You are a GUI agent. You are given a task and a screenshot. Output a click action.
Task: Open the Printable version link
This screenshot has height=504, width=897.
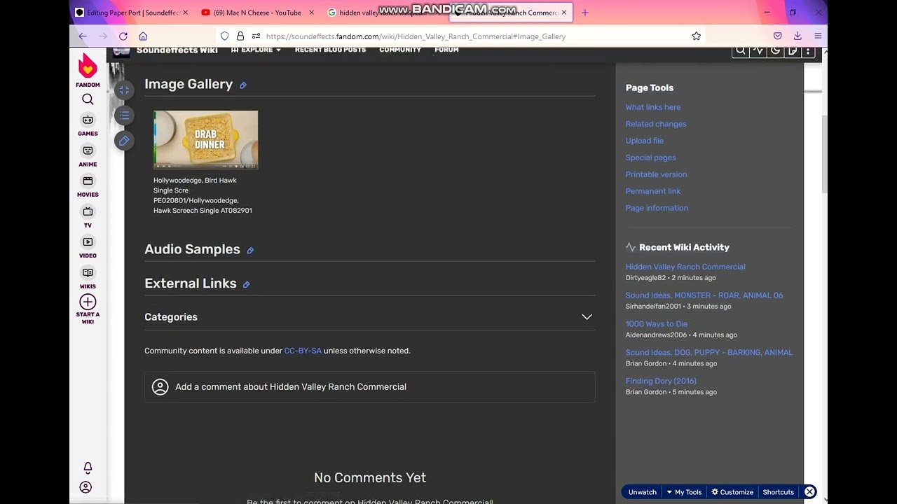(657, 174)
